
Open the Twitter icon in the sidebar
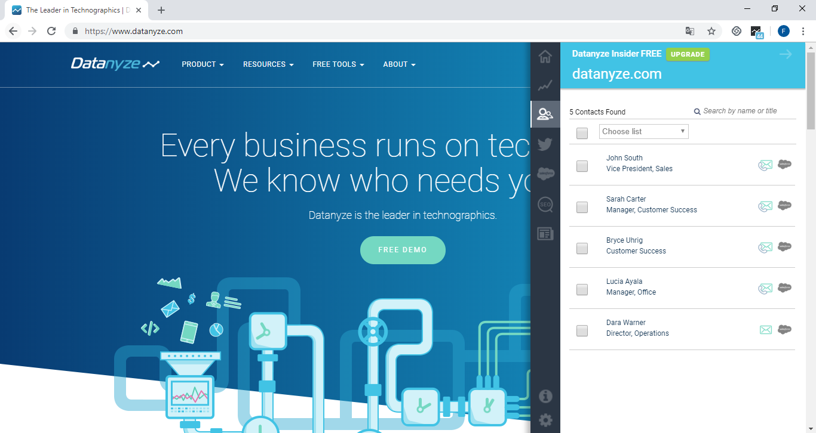[545, 144]
